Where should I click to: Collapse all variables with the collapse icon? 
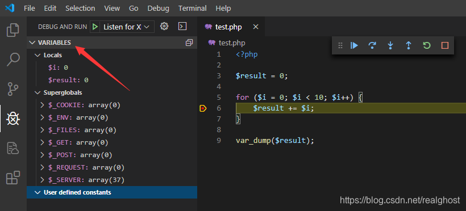[189, 43]
